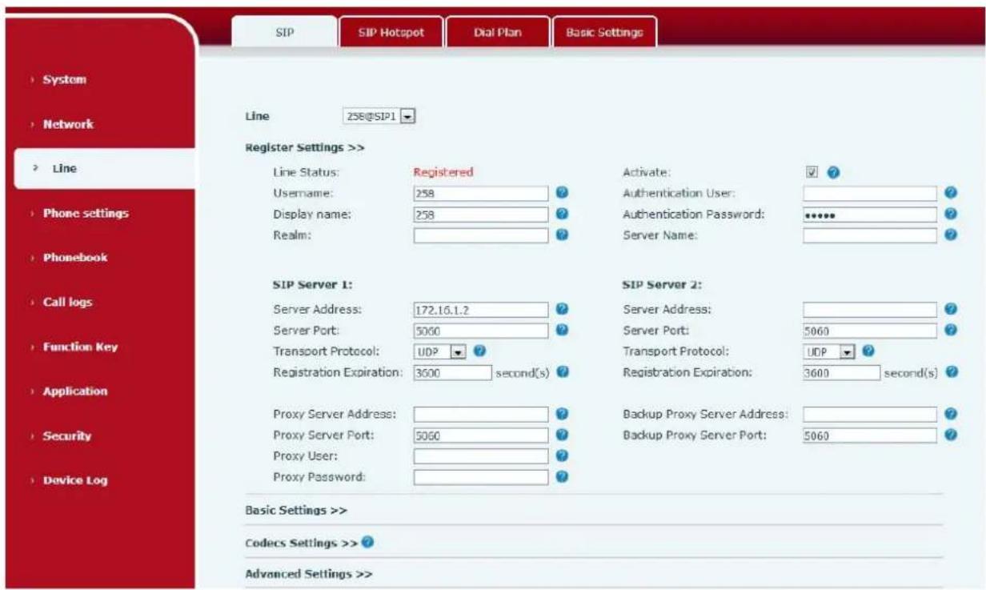
Task: Open help for SIP Server 1 Port
Action: (562, 330)
